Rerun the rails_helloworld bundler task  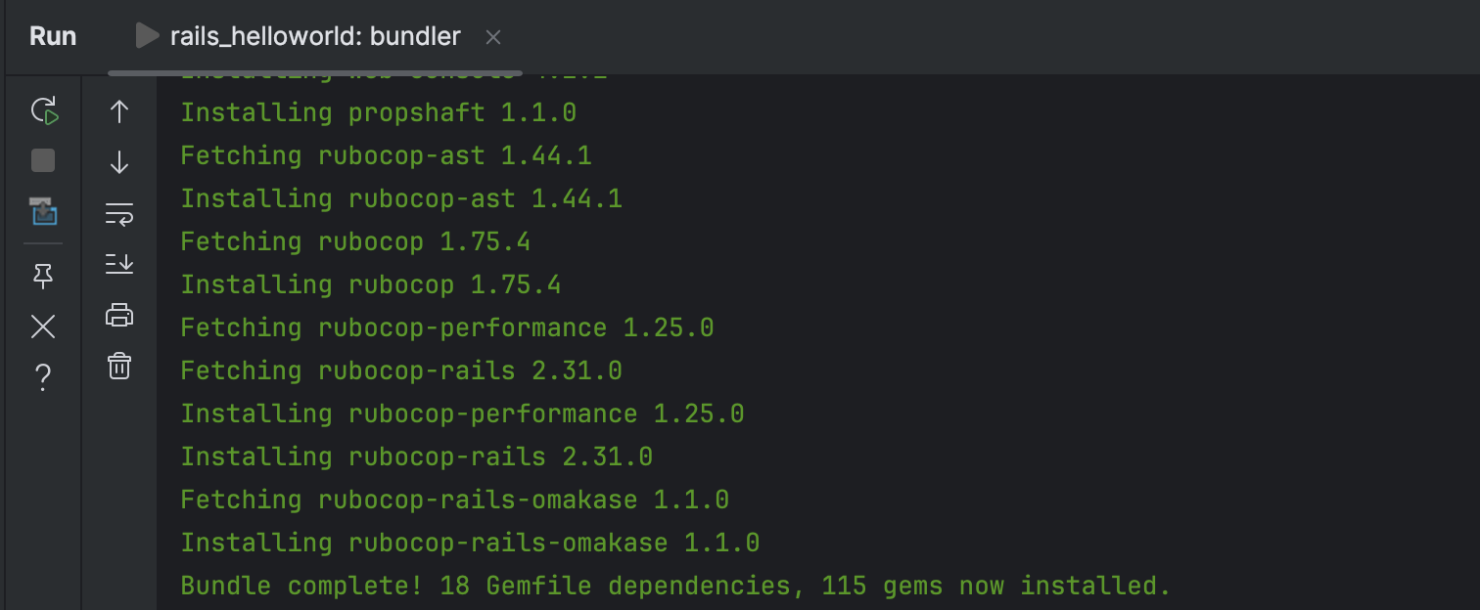pyautogui.click(x=43, y=110)
